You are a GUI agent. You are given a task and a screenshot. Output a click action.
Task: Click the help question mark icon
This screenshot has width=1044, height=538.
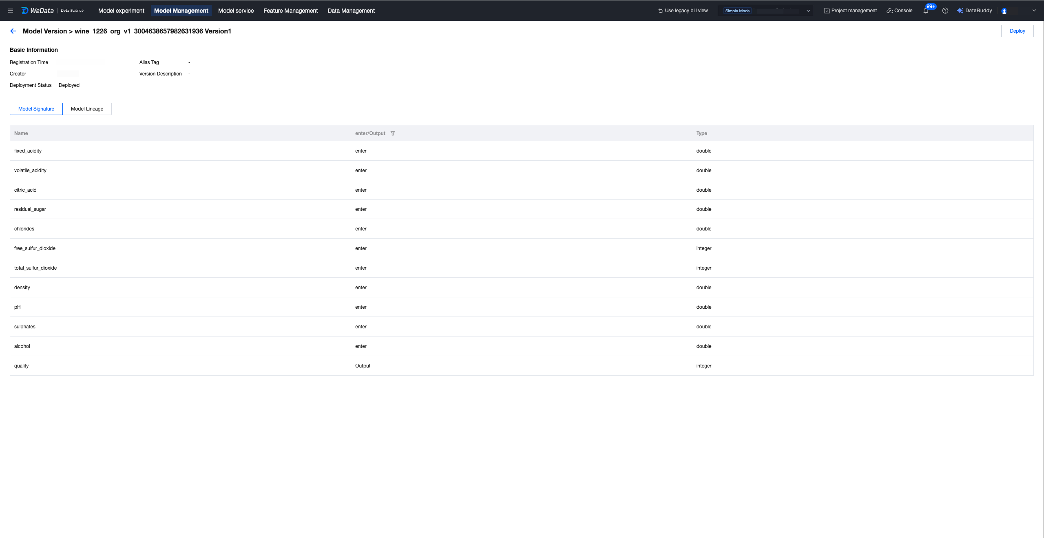(x=945, y=11)
